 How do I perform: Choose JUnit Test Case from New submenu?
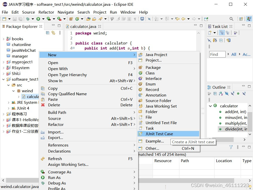[x=168, y=134]
